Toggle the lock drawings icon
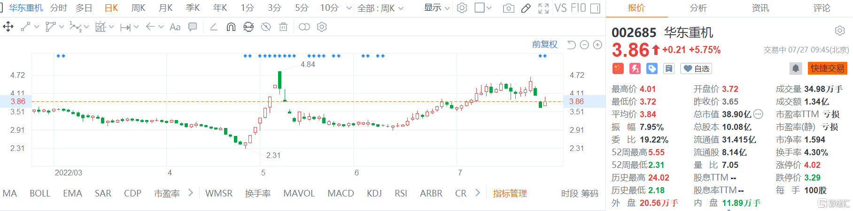853x211 pixels. (248, 27)
